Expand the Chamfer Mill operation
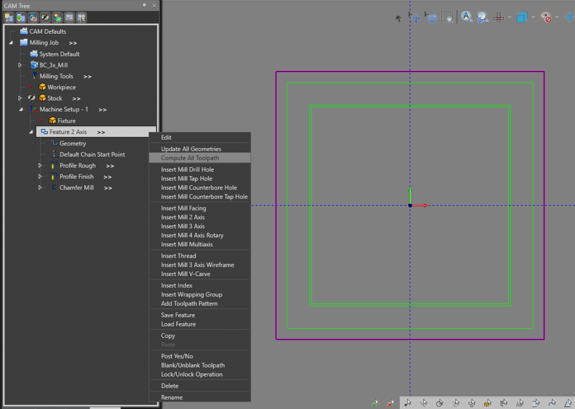The height and width of the screenshot is (409, 575). coord(39,187)
